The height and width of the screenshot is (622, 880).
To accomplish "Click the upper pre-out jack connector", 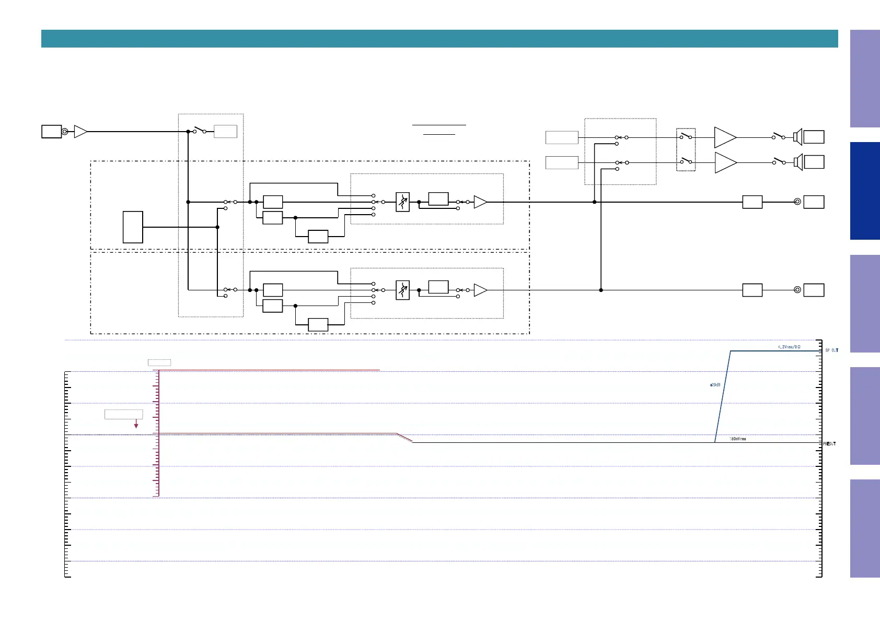I will 797,202.
